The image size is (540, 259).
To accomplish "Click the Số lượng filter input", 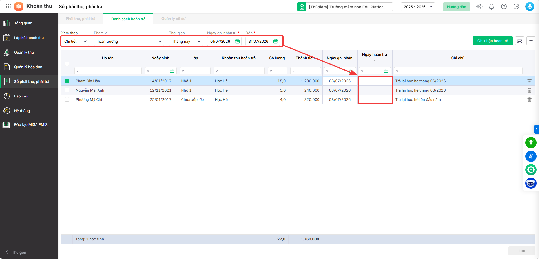I will coord(277,71).
